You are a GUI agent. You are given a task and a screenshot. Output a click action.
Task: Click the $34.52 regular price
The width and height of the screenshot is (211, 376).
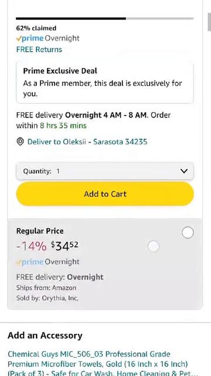pyautogui.click(x=64, y=246)
